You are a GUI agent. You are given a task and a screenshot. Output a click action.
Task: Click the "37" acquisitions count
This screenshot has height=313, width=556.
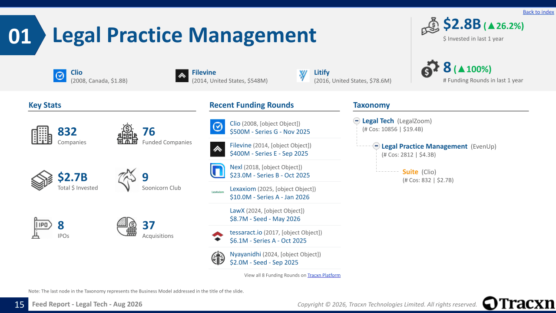(x=149, y=225)
